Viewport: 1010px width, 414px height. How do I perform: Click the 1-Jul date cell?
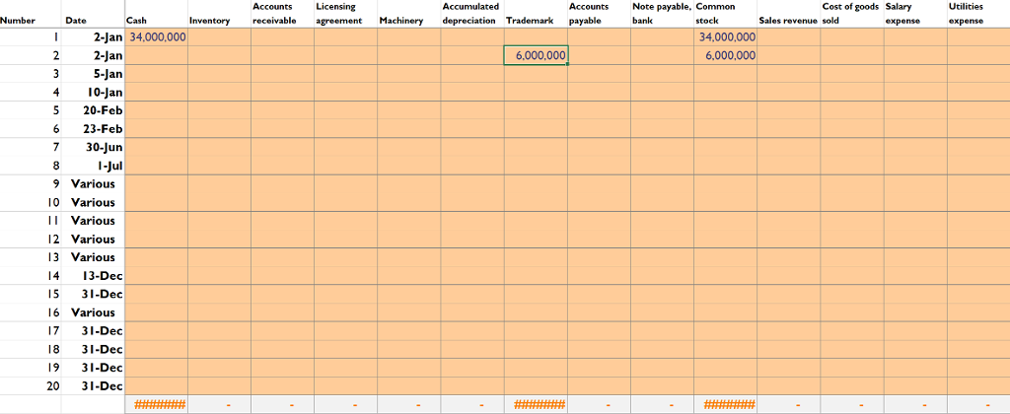94,167
